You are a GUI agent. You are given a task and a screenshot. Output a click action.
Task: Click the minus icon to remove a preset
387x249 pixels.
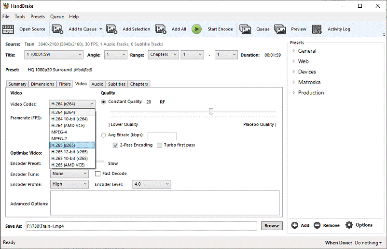pyautogui.click(x=317, y=225)
